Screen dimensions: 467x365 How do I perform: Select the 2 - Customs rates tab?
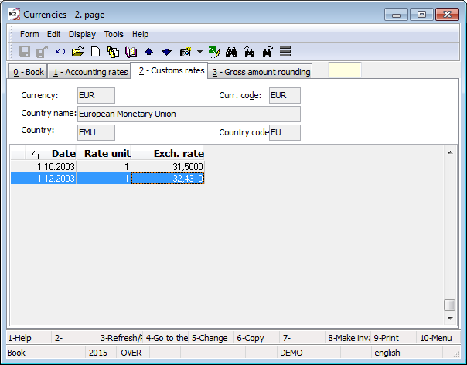click(x=169, y=70)
